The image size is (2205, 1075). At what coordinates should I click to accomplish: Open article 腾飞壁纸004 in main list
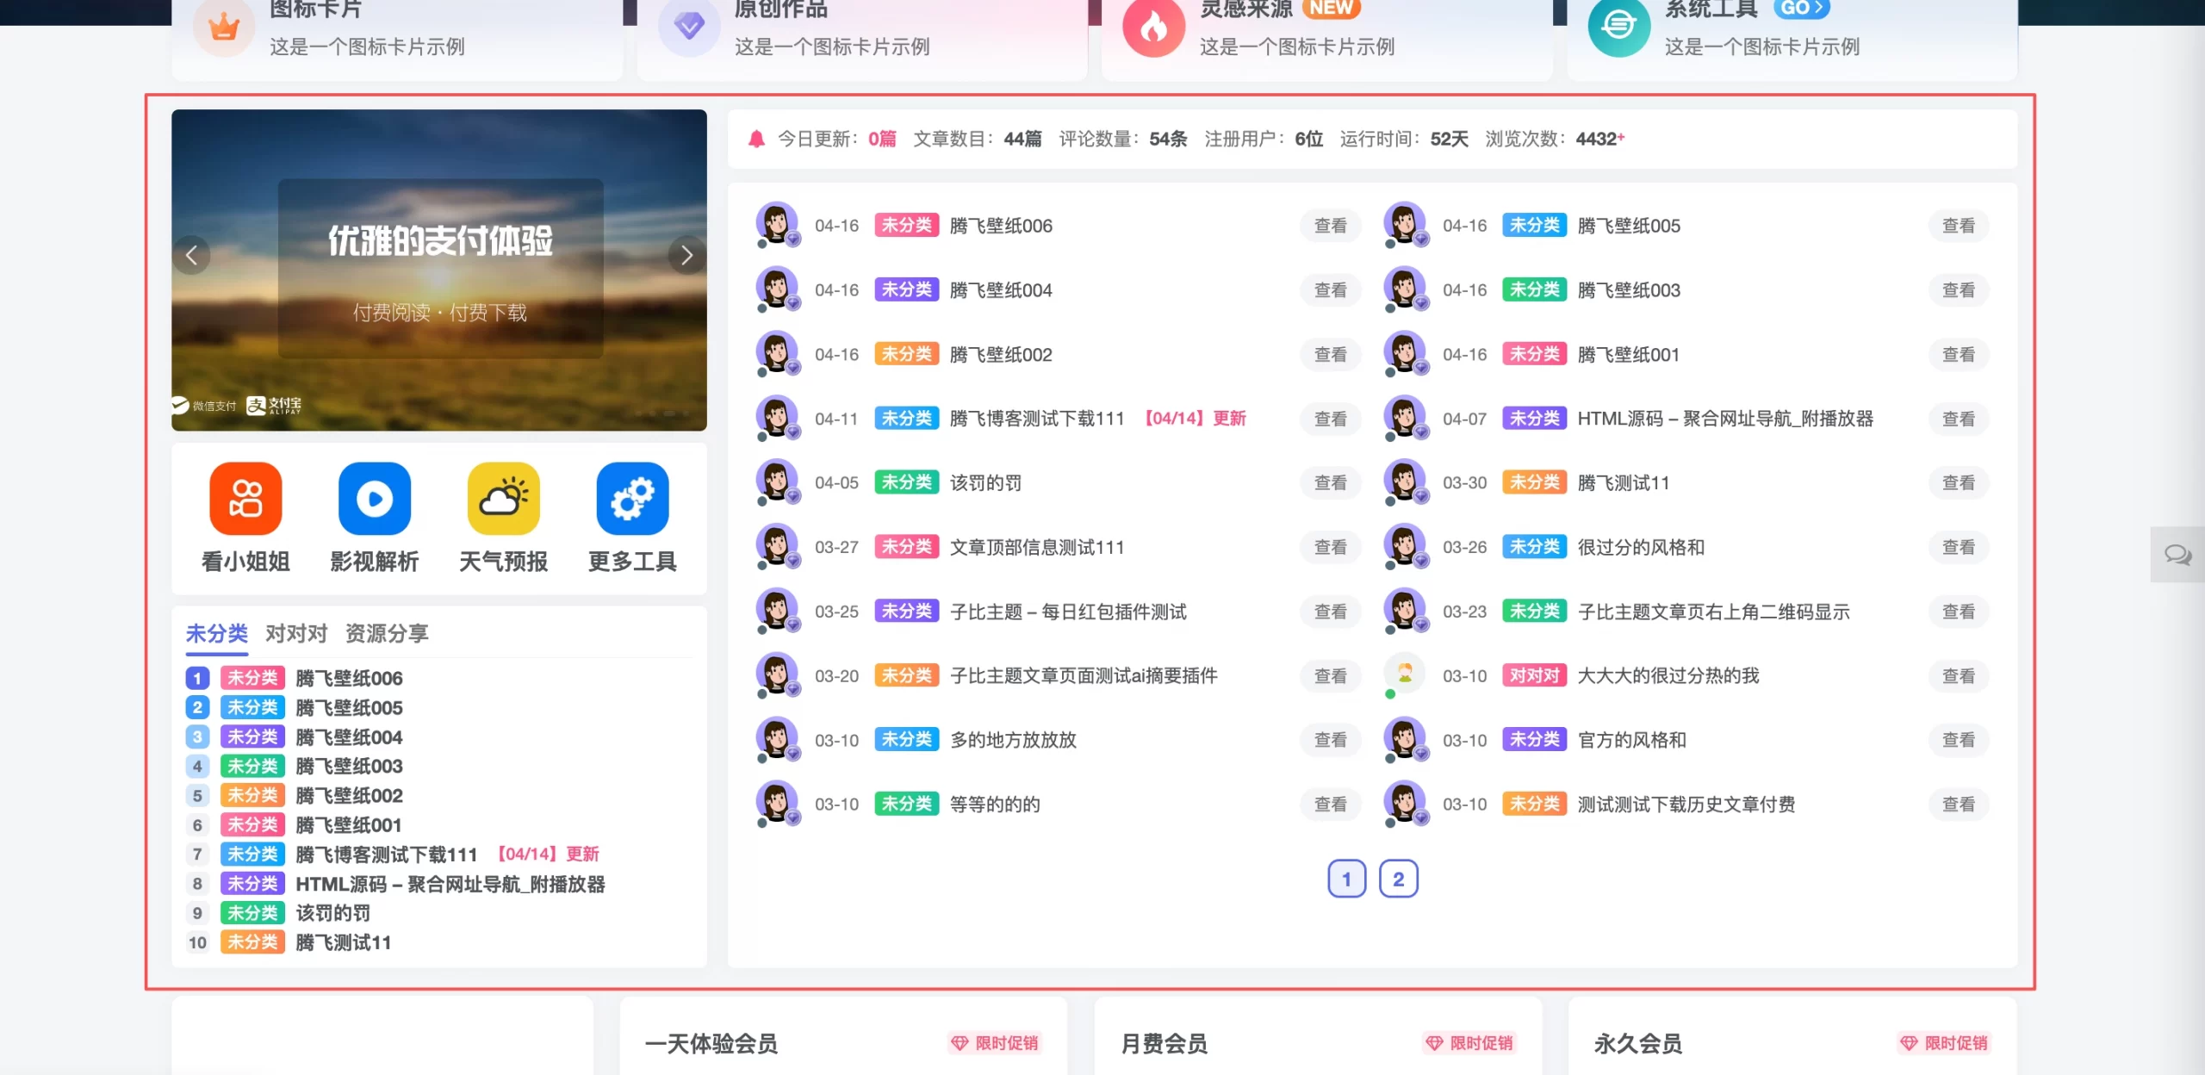click(x=1001, y=290)
